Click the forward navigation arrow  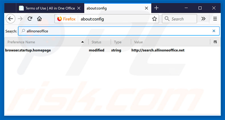(20, 19)
